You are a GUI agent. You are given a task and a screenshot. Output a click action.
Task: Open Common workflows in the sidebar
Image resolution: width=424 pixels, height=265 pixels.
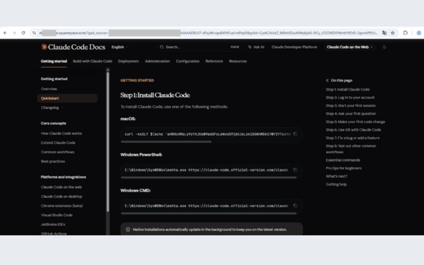pos(58,152)
